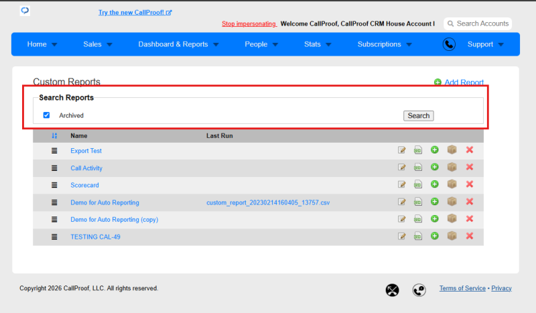
Task: Click the crossed tools icon in footer
Action: click(x=393, y=290)
